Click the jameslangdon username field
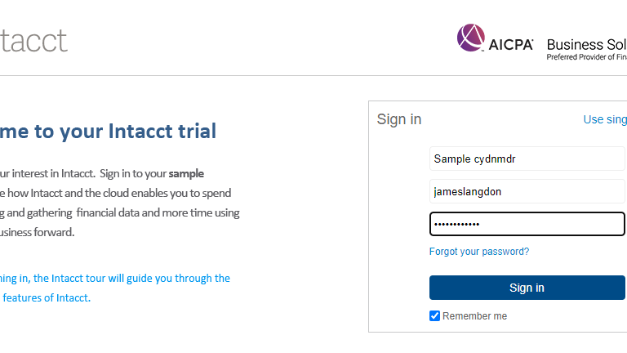 click(x=527, y=192)
